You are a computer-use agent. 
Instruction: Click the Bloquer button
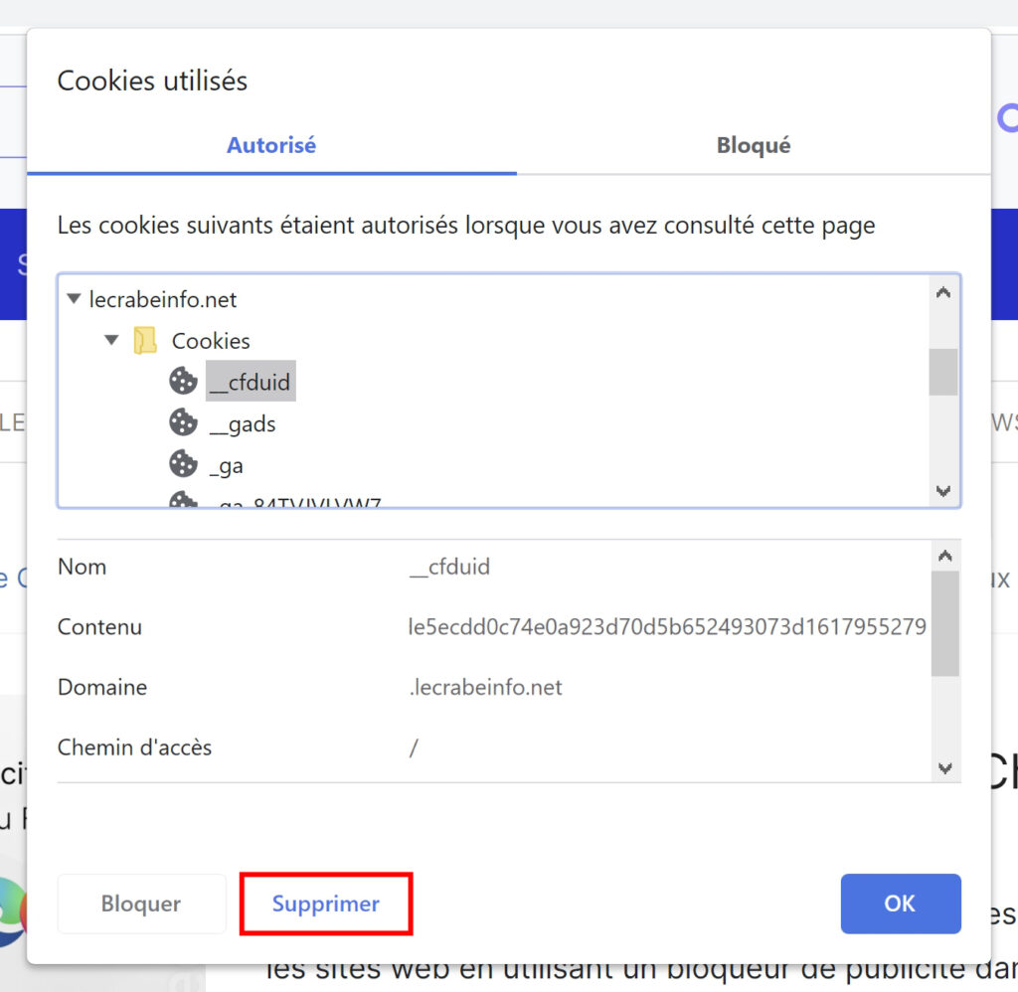pos(141,904)
